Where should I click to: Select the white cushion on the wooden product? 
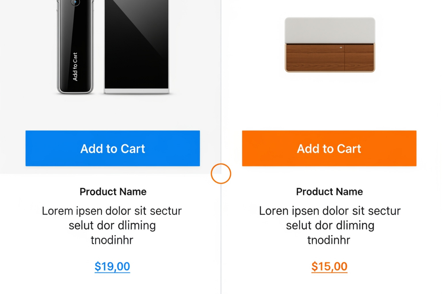(x=329, y=30)
